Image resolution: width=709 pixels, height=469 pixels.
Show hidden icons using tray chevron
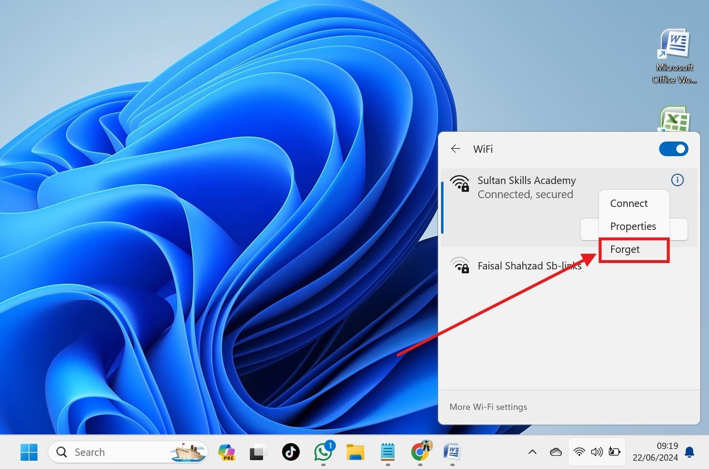pos(532,452)
